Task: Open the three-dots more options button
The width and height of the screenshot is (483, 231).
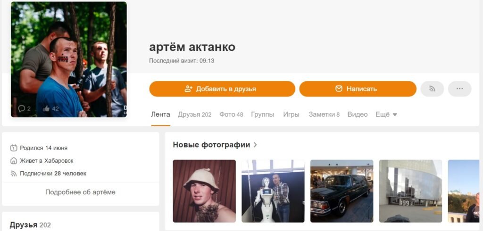Action: (x=459, y=89)
